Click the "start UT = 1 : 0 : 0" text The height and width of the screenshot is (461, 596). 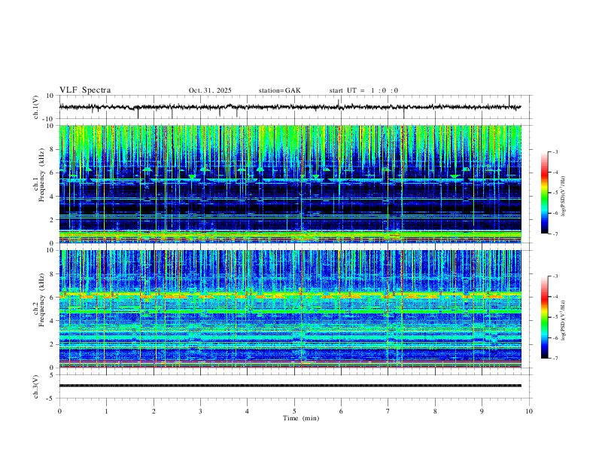[x=363, y=90]
